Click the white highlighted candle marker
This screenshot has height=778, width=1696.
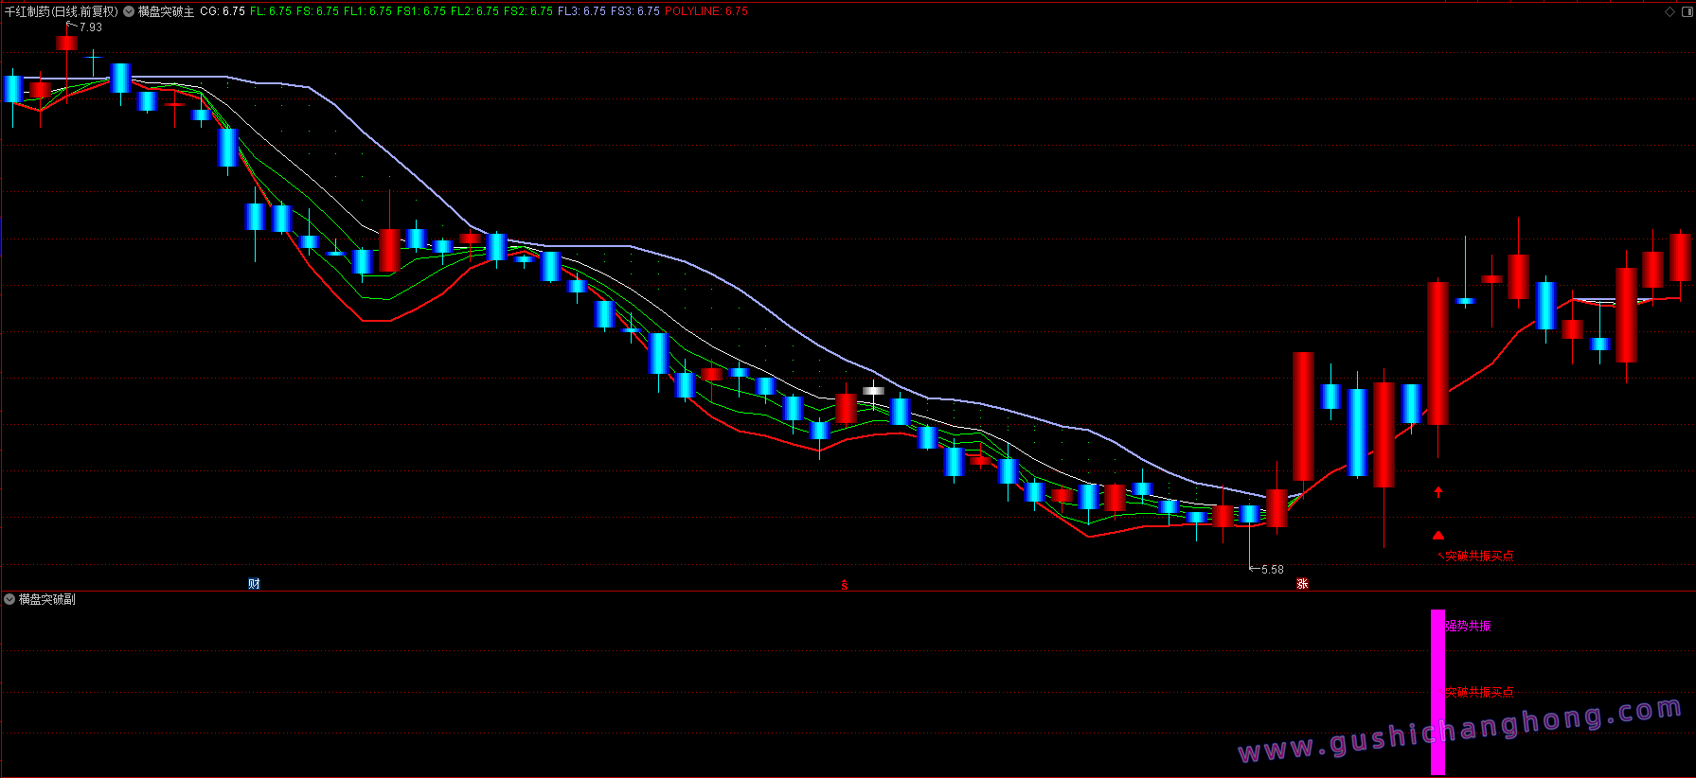[x=873, y=390]
